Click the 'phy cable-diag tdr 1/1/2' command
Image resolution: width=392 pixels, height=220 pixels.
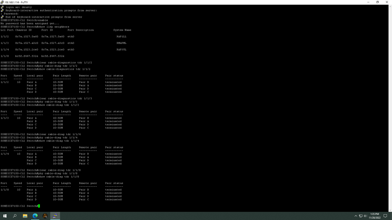tap(58, 66)
